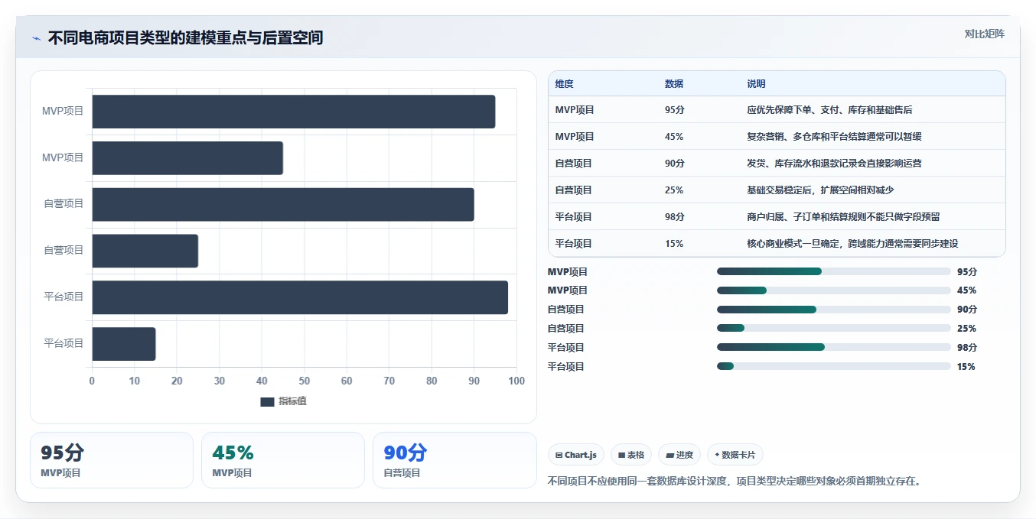Click the 自营项目 chart bar reaching 90
The image size is (1036, 519).
point(283,204)
